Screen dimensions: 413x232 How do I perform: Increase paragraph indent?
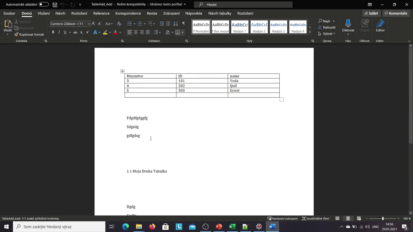click(168, 24)
